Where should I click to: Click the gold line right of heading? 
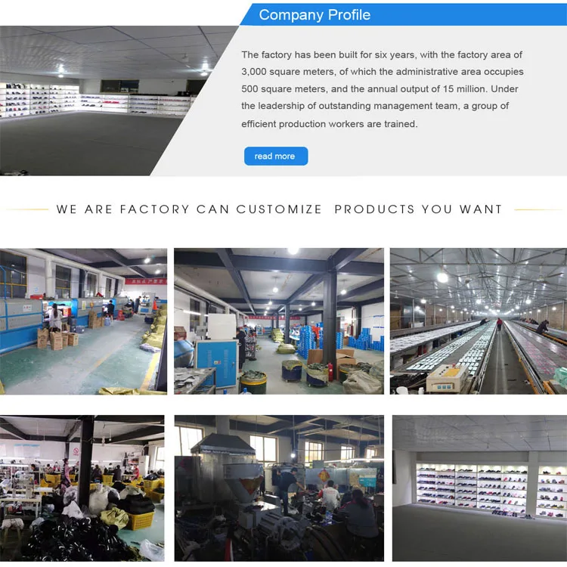click(538, 209)
